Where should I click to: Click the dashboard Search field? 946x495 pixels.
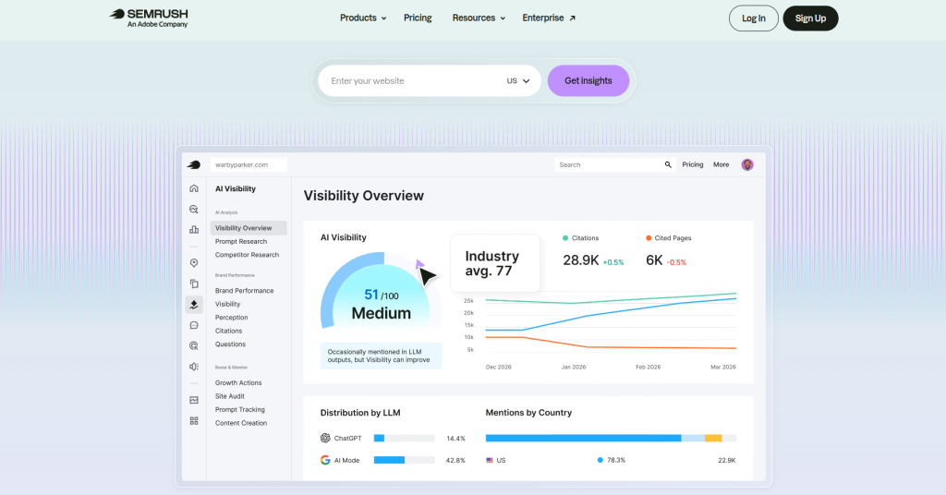[x=614, y=164]
